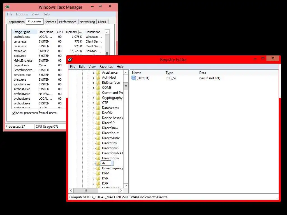Screen dimensions: 287x215
Task: Click the BidInterface folder icon
Action: click(98, 83)
